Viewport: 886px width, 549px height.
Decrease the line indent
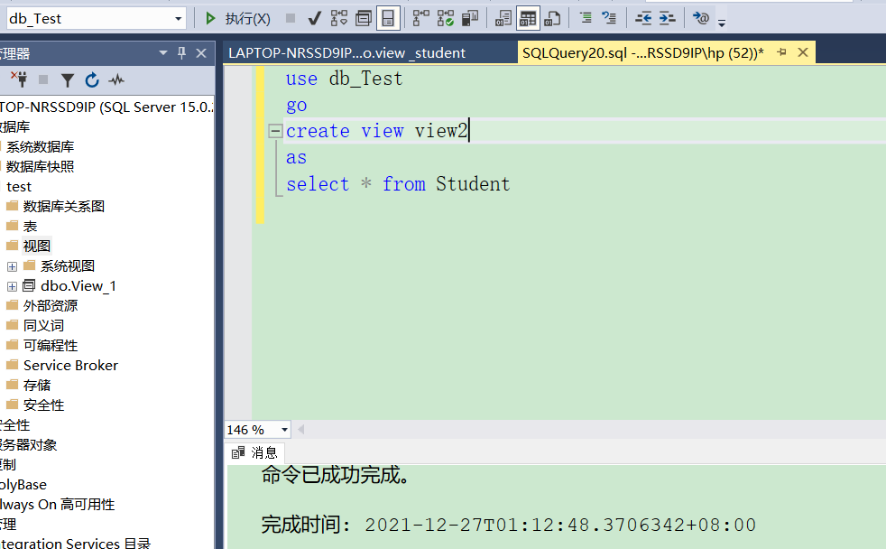(643, 19)
